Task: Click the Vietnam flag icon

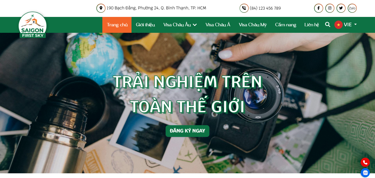Action: [338, 25]
